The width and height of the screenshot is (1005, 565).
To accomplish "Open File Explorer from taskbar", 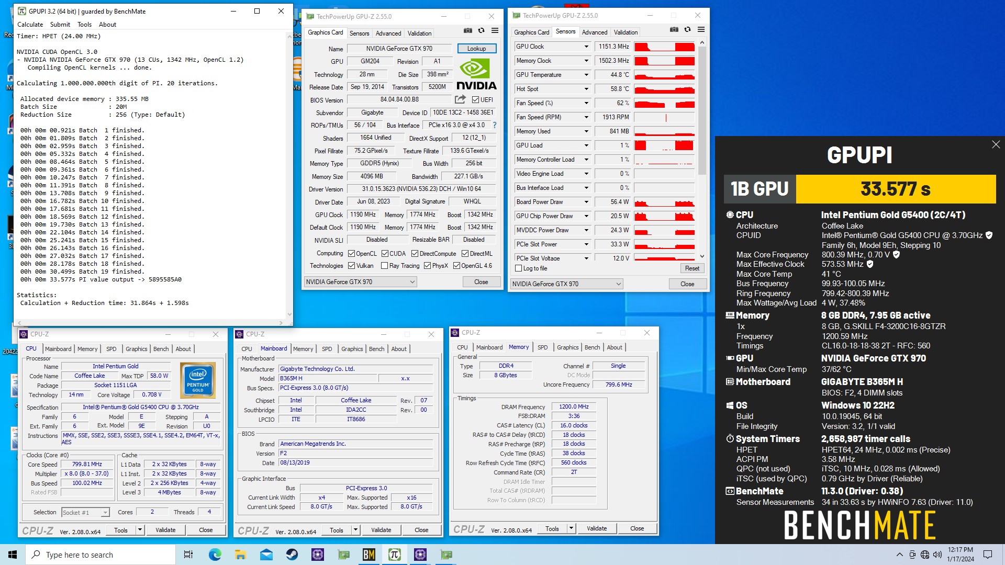I will coord(240,555).
